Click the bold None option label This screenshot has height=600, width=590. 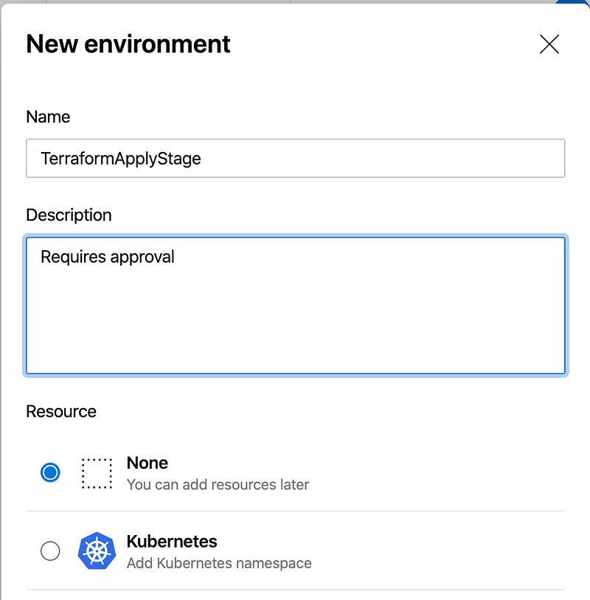click(147, 463)
